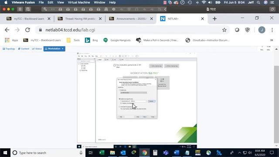Image resolution: width=279 pixels, height=157 pixels.
Task: Click the volume icon in Windows tray
Action: coord(250,153)
